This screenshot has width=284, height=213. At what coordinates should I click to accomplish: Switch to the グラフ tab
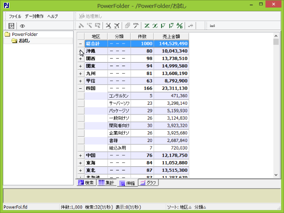point(148,182)
